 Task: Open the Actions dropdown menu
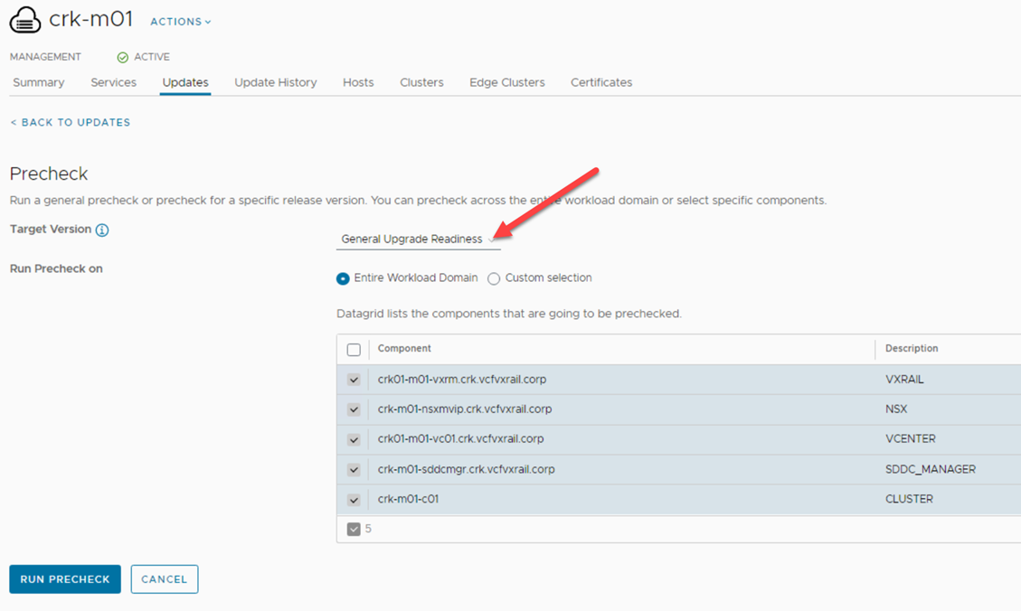181,22
